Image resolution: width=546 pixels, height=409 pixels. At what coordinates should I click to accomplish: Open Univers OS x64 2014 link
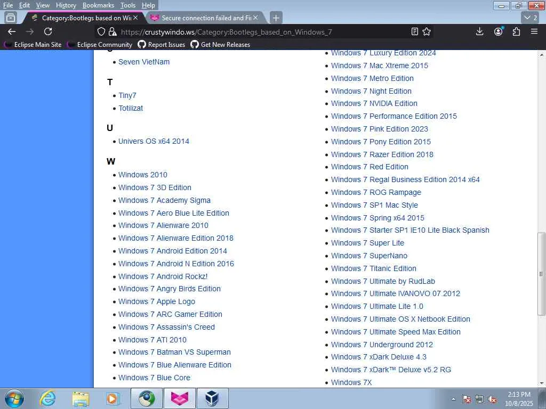pyautogui.click(x=154, y=141)
